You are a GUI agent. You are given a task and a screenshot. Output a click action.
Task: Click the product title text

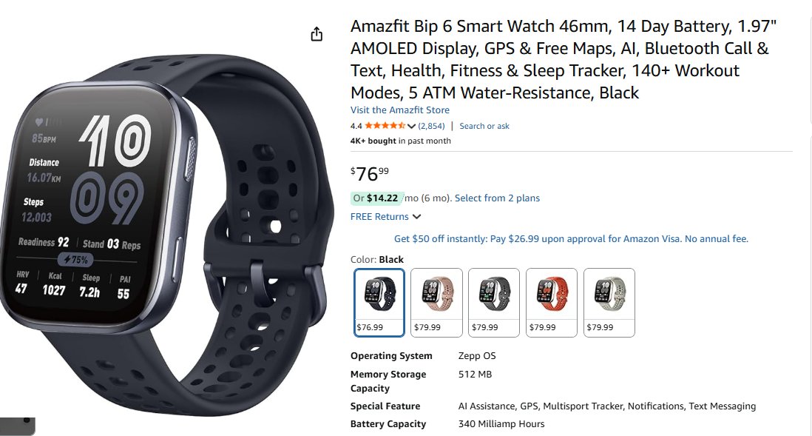coord(564,59)
